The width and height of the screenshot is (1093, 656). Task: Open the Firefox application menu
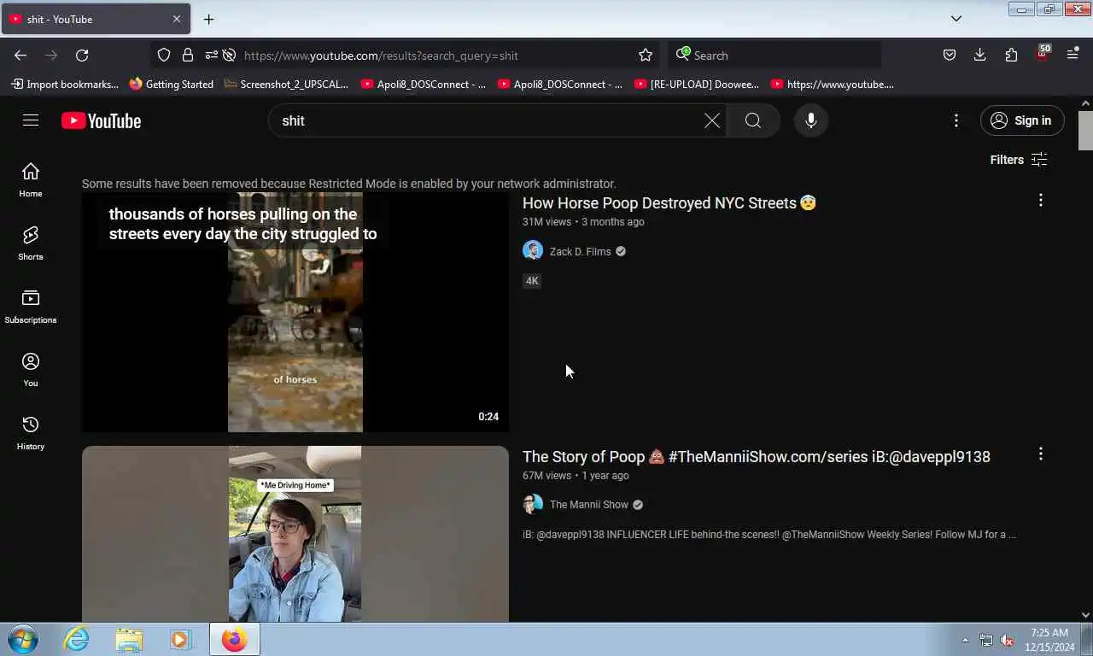(x=1073, y=55)
